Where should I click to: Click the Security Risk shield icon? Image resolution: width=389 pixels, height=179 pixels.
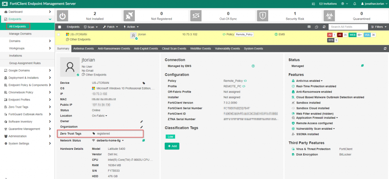pos(262,15)
